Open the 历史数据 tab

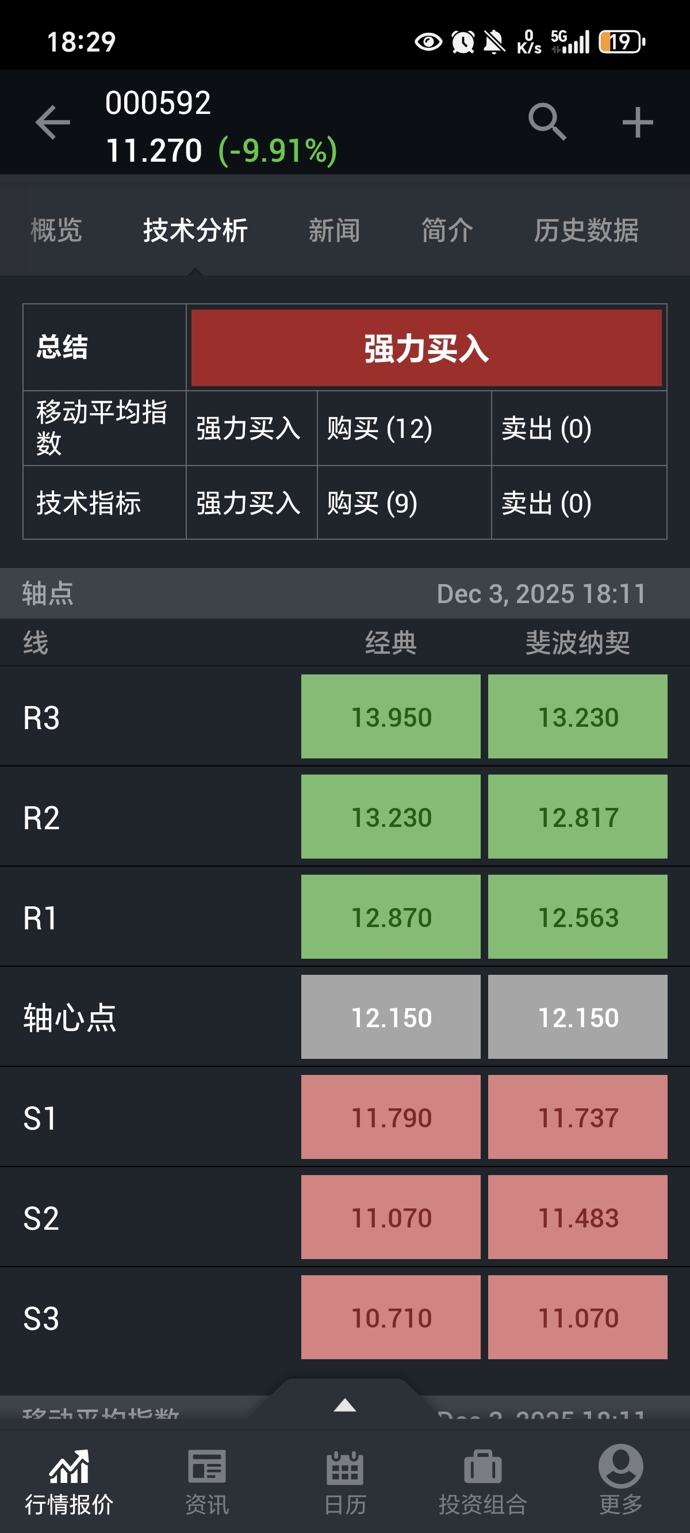click(x=586, y=230)
